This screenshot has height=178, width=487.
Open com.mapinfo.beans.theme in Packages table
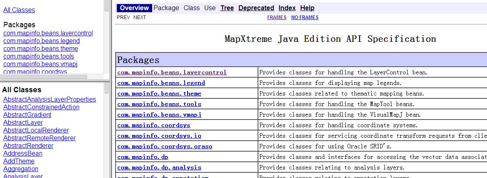point(159,93)
